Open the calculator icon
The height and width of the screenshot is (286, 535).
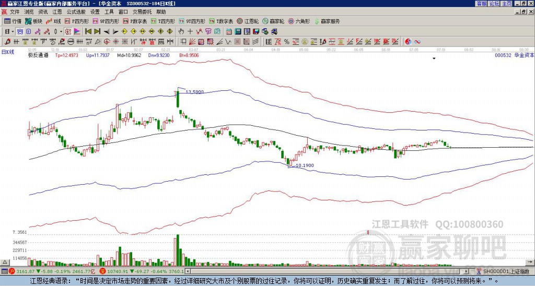[238, 32]
